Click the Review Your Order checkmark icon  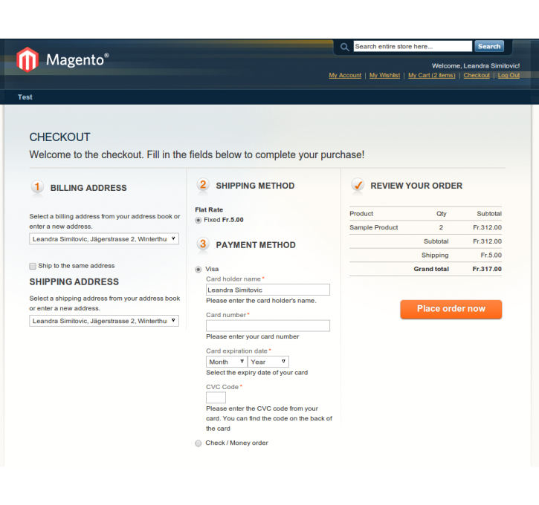click(x=358, y=185)
